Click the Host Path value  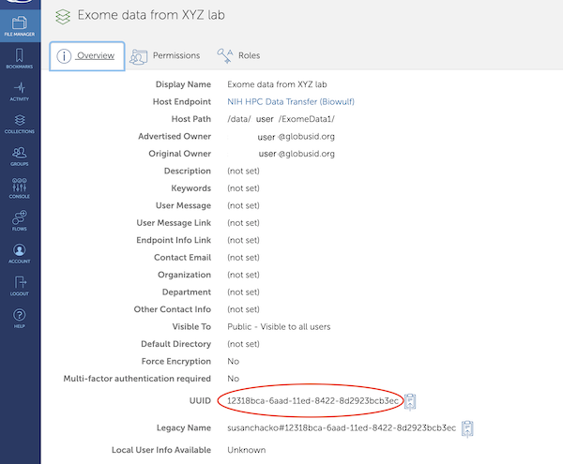(x=281, y=119)
